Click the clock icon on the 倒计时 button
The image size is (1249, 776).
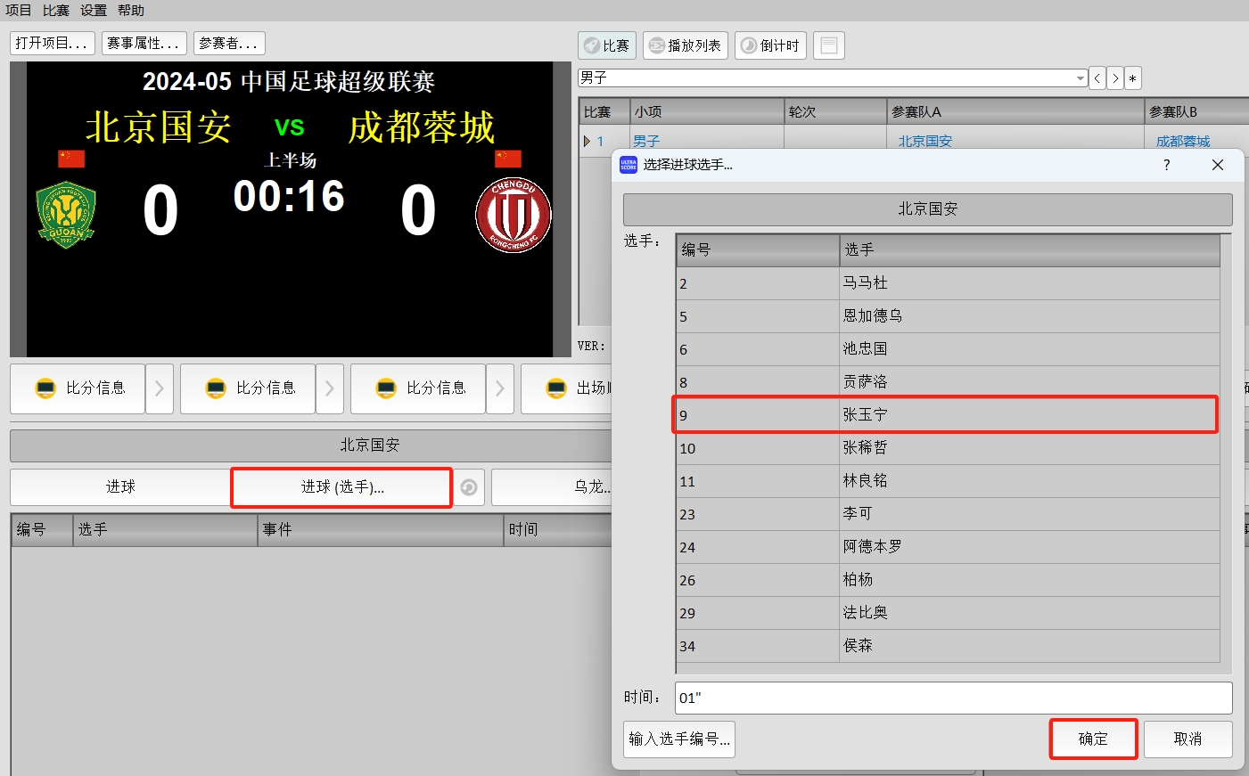pyautogui.click(x=748, y=45)
